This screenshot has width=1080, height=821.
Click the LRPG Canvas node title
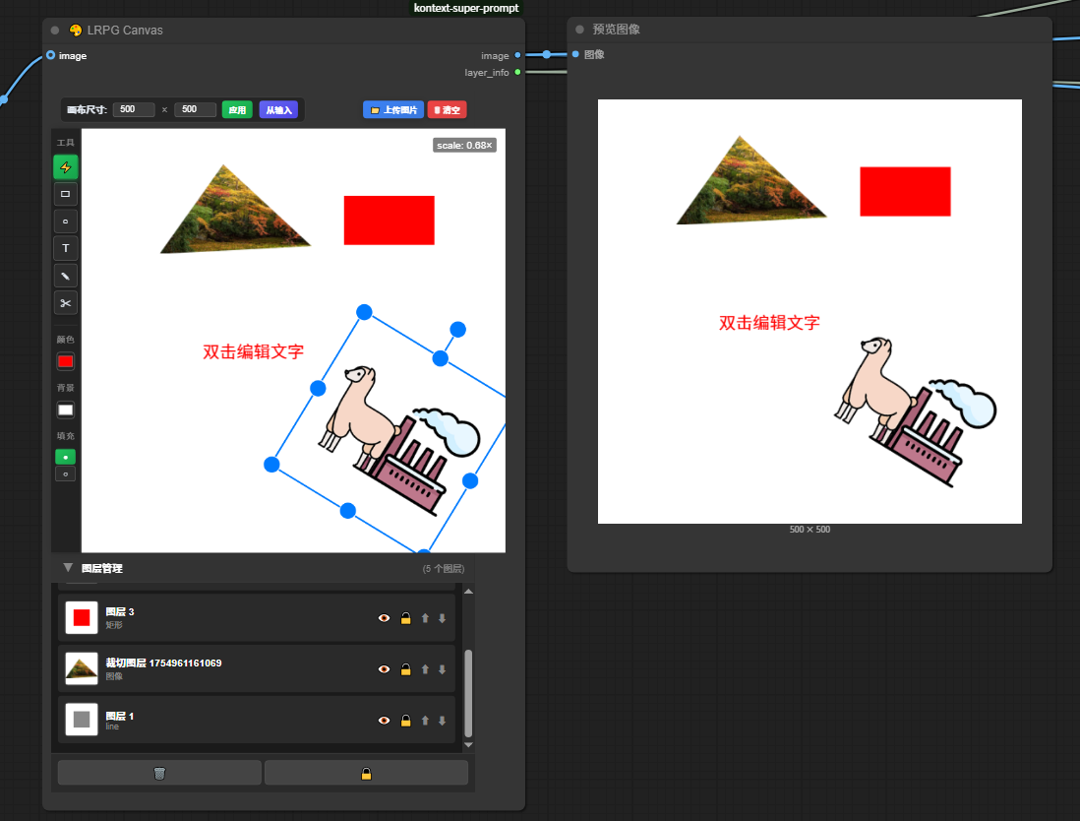pyautogui.click(x=125, y=31)
